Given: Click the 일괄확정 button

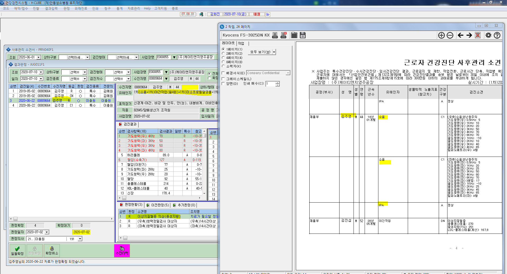Looking at the screenshot, I should click(17, 250).
